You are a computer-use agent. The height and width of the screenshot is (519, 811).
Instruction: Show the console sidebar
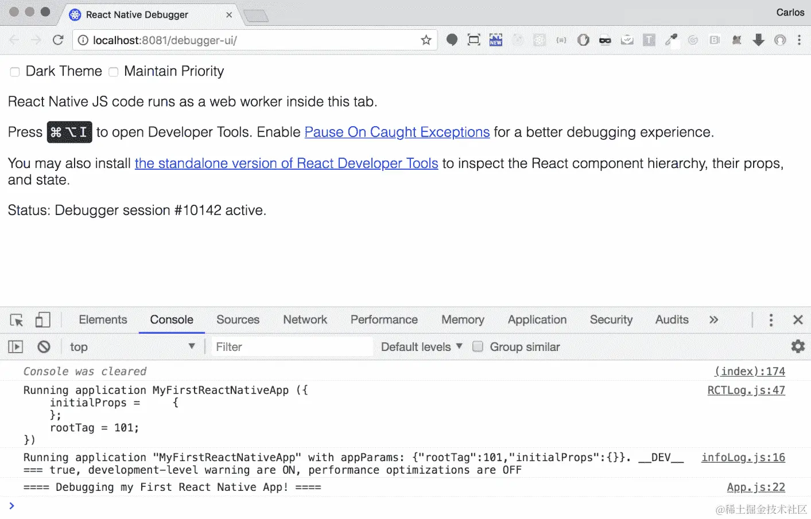pyautogui.click(x=15, y=346)
